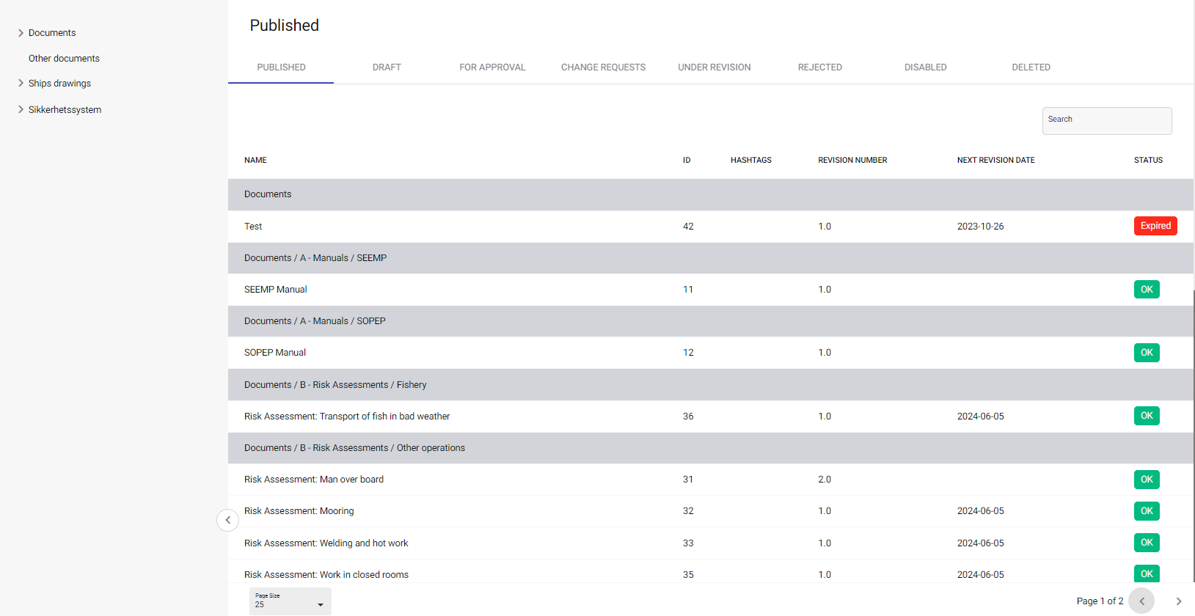
Task: Click OK badge for Mooring row
Action: click(1147, 511)
